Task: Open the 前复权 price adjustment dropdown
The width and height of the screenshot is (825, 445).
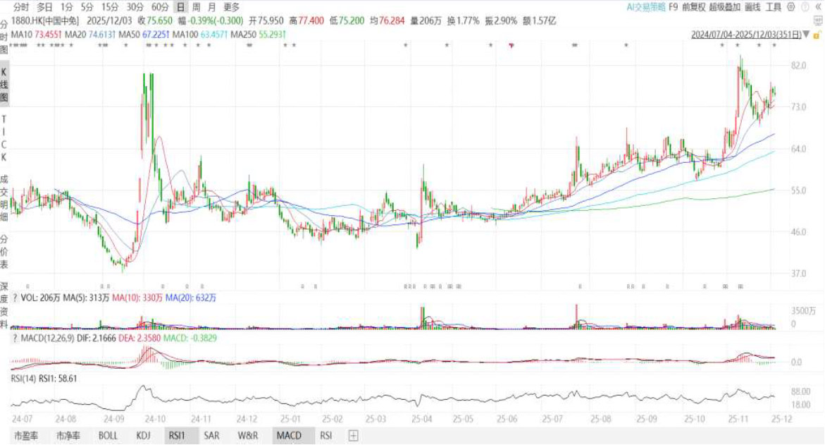Action: (693, 7)
